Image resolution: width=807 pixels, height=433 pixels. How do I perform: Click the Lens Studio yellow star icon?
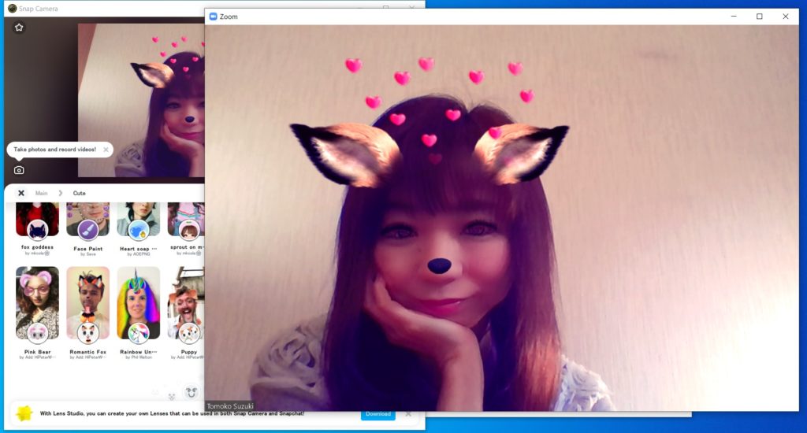(24, 413)
